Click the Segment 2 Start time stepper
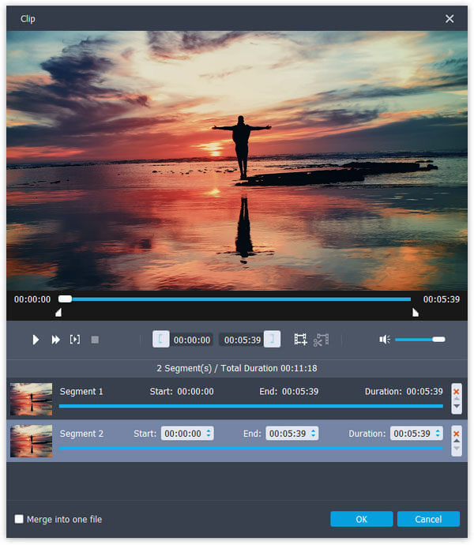The height and width of the screenshot is (545, 474). coord(209,433)
